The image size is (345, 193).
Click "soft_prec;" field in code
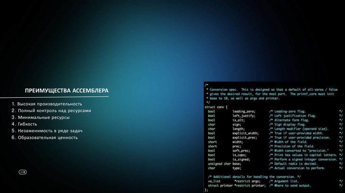pyautogui.click(x=241, y=151)
